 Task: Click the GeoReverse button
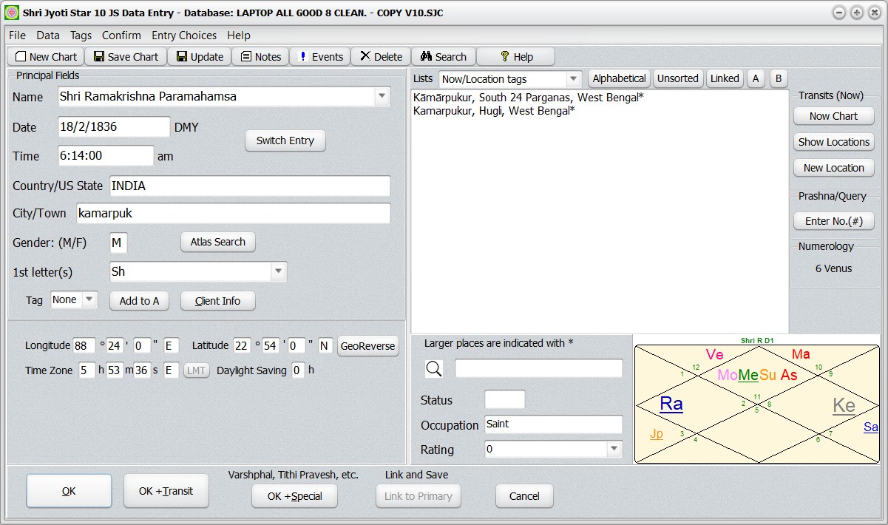368,346
